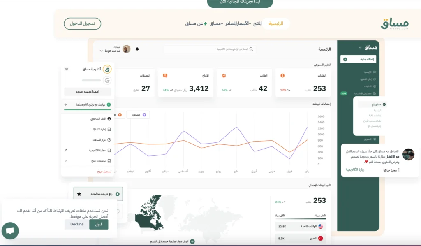
Task: Open تحديثات المنتج updates item
Action: tap(101, 161)
